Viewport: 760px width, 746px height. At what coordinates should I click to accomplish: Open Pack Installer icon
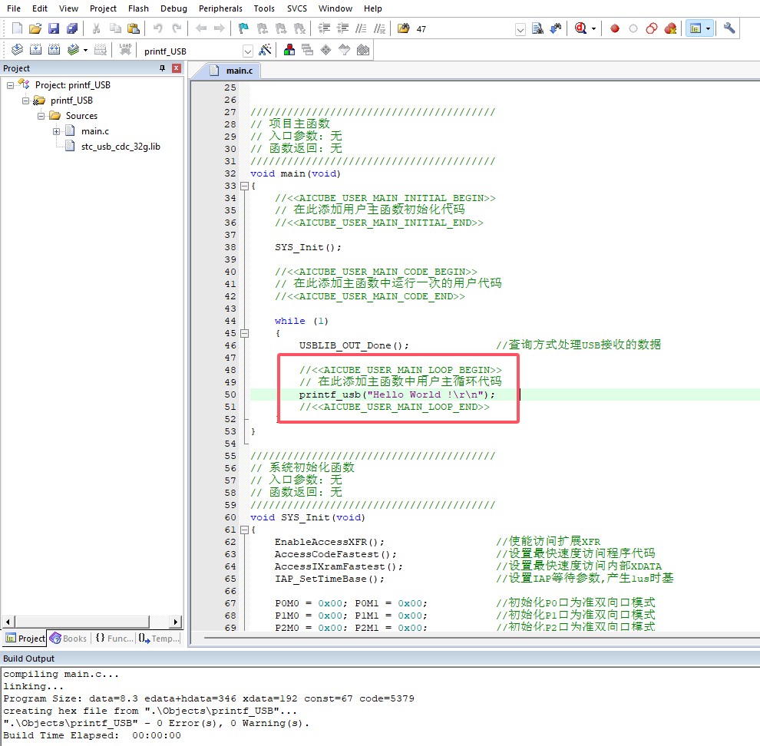pyautogui.click(x=362, y=49)
